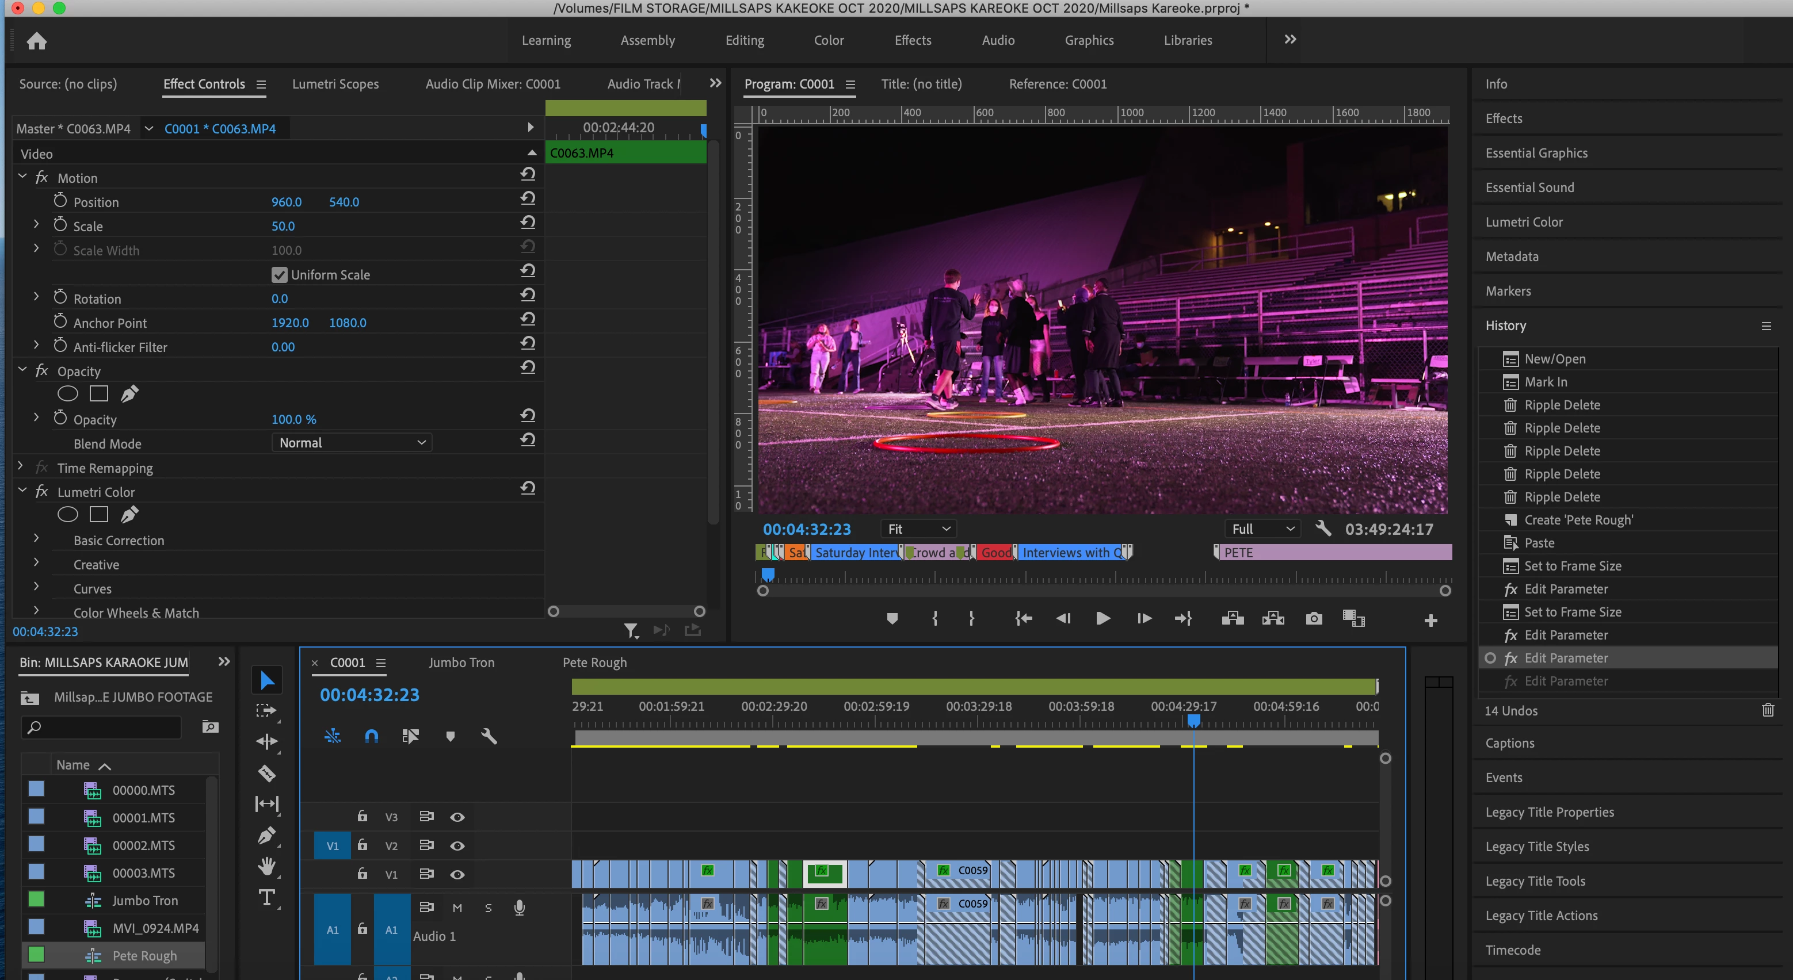Open the Lumetri Scopes tab
Image resolution: width=1793 pixels, height=980 pixels.
[335, 84]
